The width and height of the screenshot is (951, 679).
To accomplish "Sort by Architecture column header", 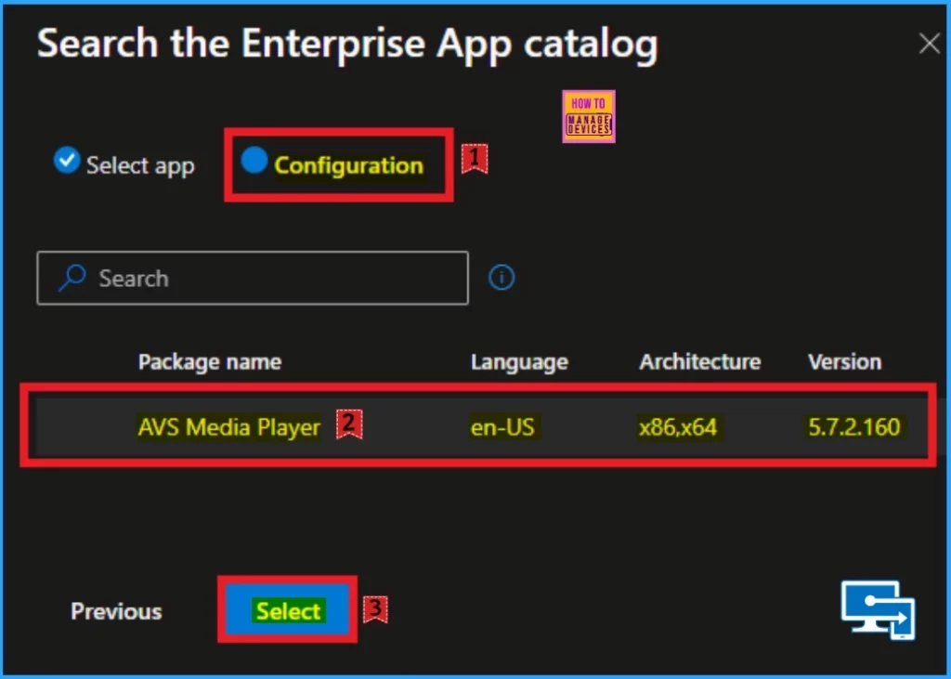I will (700, 361).
